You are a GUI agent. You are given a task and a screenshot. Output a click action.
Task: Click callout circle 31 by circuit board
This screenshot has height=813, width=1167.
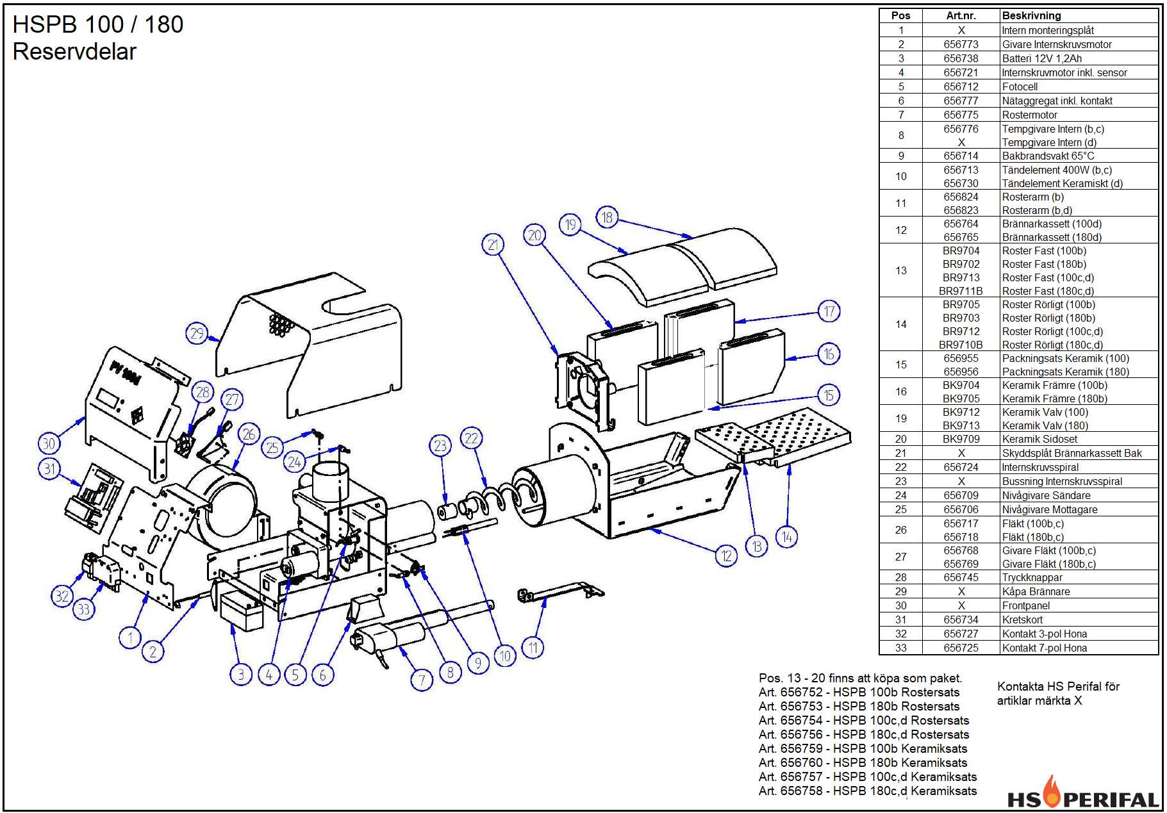click(x=50, y=469)
